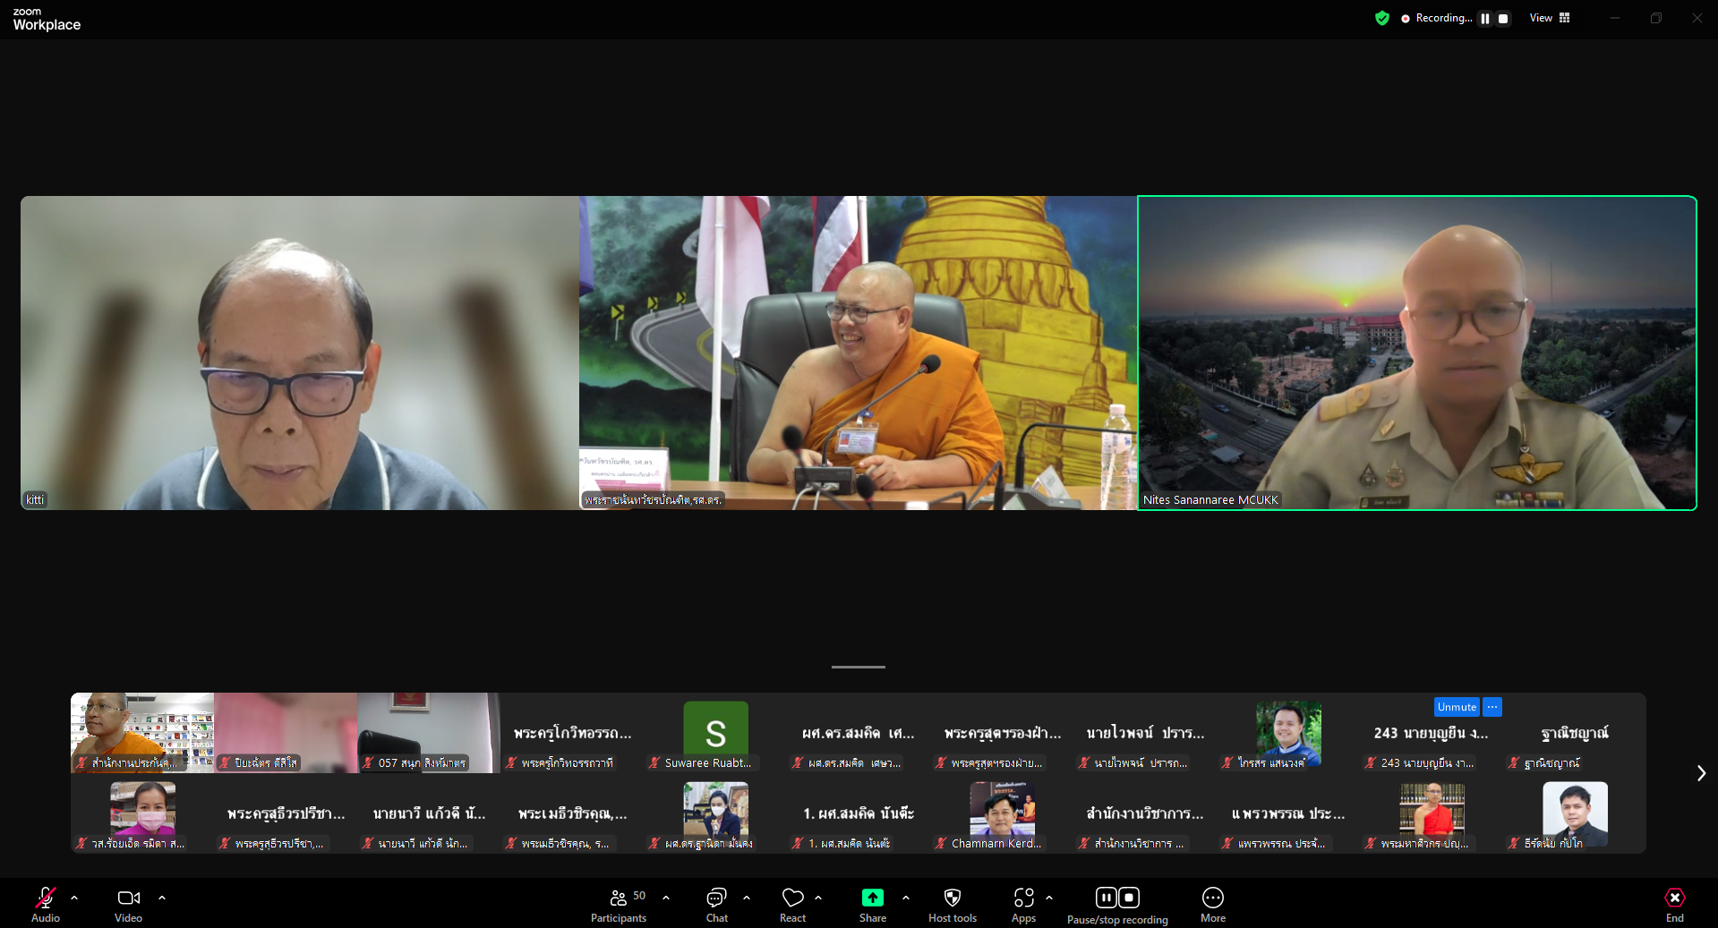The width and height of the screenshot is (1718, 928).
Task: Stop recording using top bar stop button
Action: [1503, 19]
